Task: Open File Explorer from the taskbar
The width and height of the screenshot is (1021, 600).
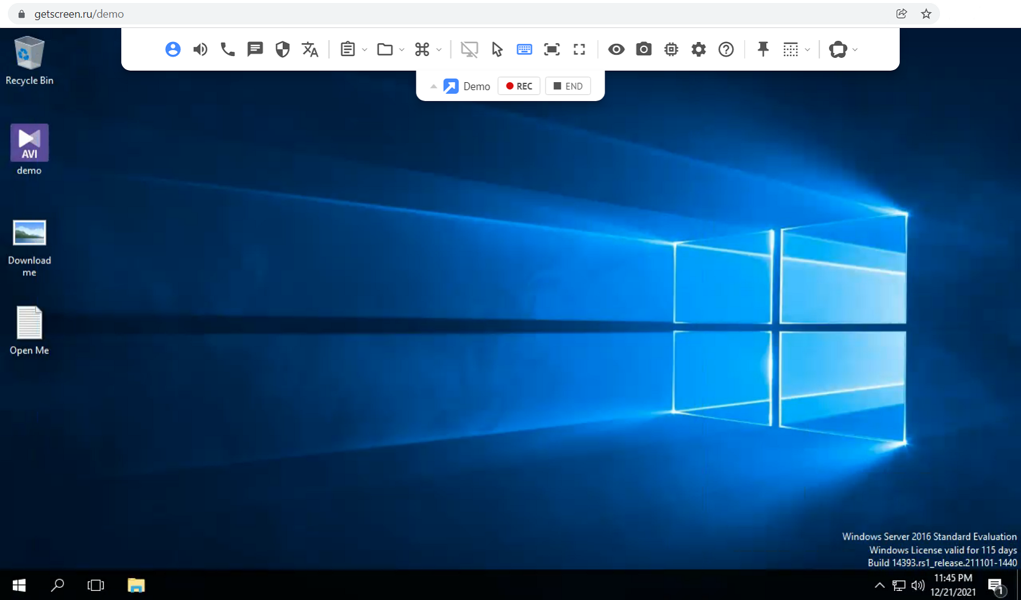Action: [x=136, y=585]
